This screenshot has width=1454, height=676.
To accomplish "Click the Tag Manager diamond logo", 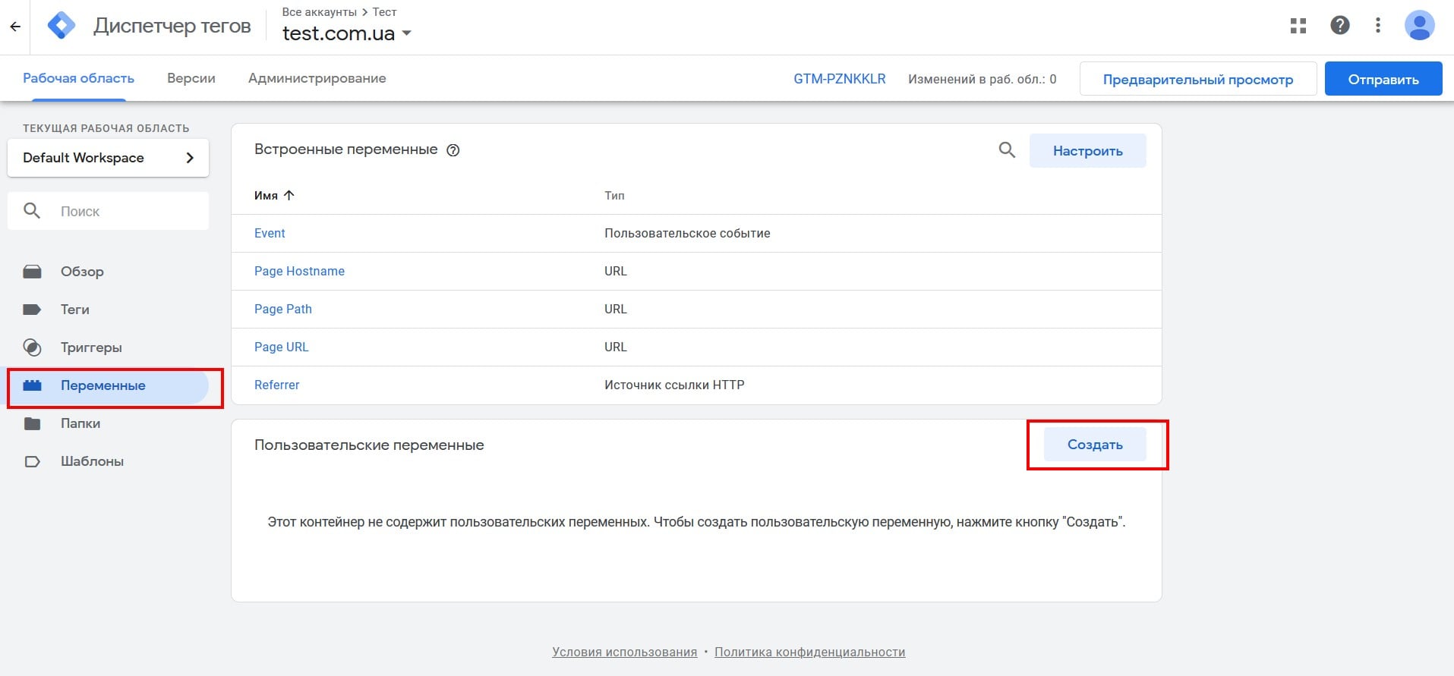I will (62, 26).
